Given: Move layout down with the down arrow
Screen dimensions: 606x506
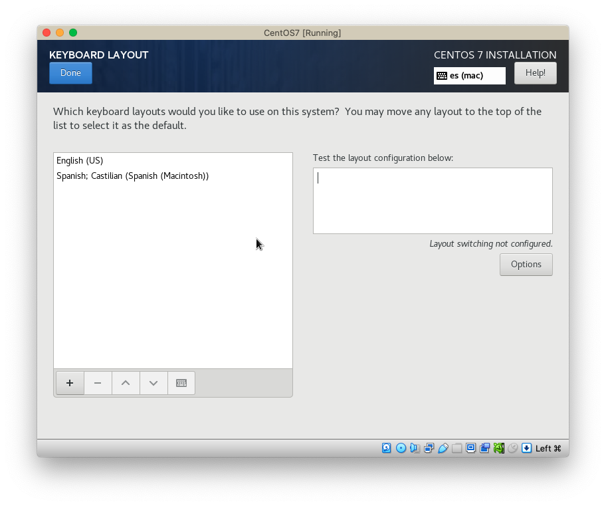Looking at the screenshot, I should (153, 383).
